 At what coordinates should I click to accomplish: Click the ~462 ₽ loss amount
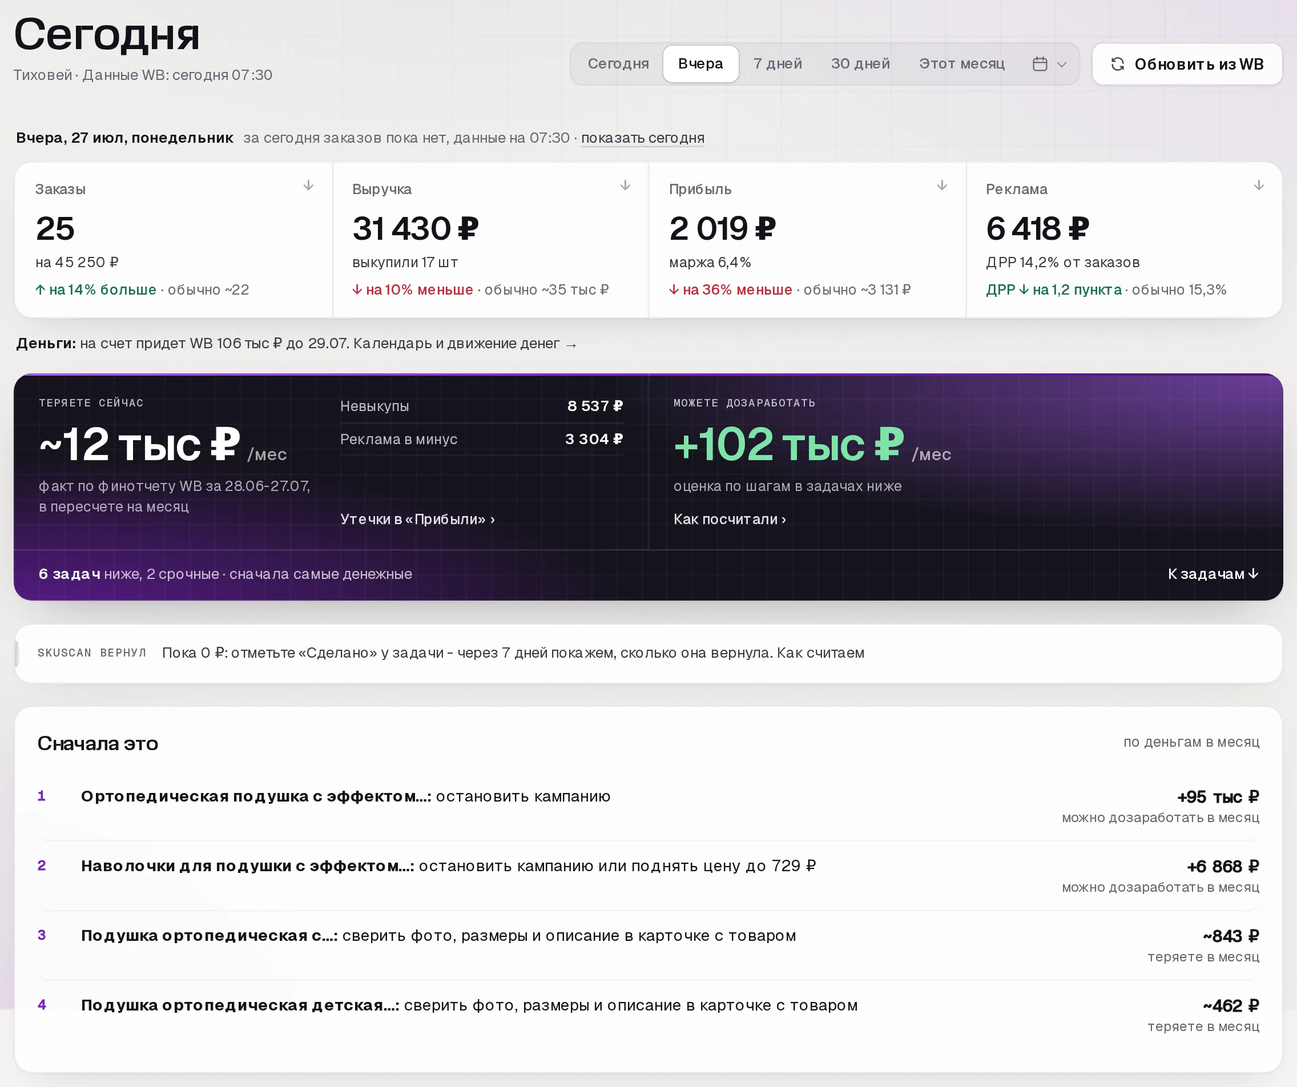pyautogui.click(x=1231, y=1006)
